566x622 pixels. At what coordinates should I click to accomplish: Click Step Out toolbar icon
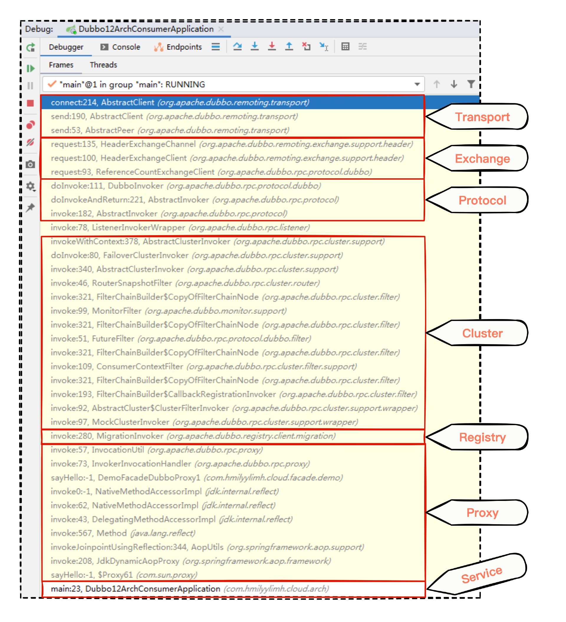pos(289,47)
